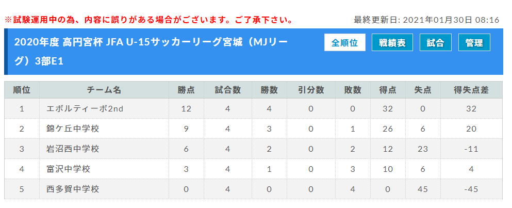This screenshot has width=512, height=208.
Task: Select team 西多賀中学校
Action: pyautogui.click(x=73, y=189)
